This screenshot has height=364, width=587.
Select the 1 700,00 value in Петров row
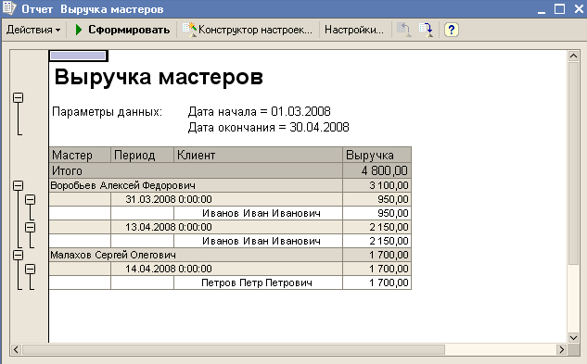[x=377, y=282]
